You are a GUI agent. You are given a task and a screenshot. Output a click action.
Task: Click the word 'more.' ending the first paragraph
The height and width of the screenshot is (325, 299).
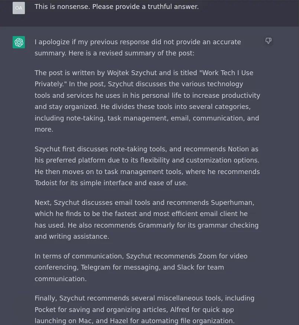44,129
